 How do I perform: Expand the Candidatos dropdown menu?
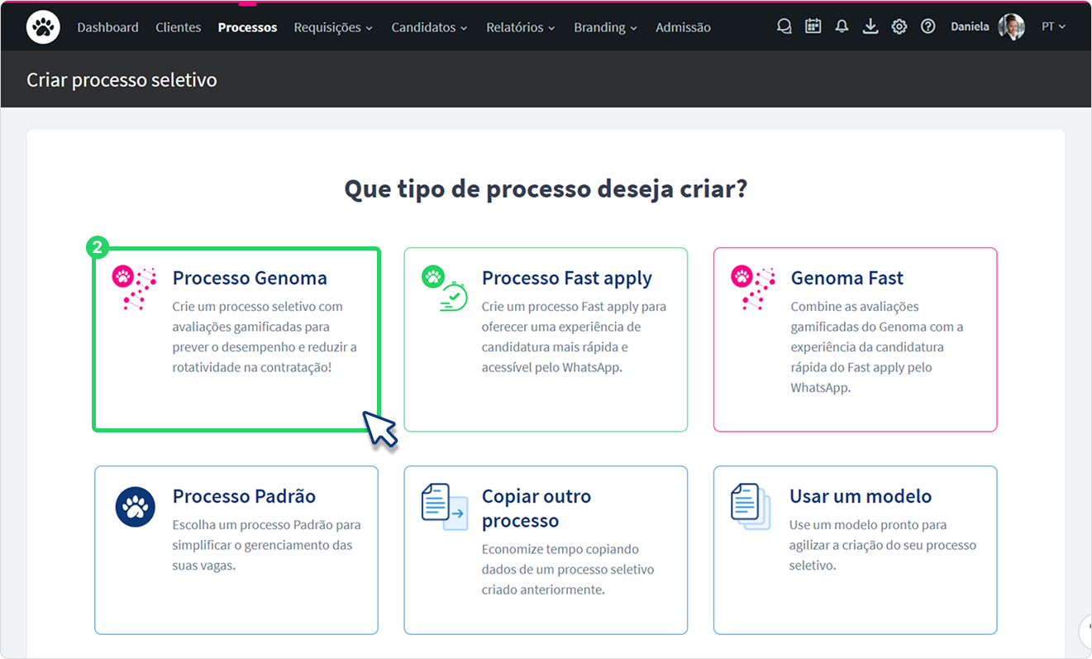(x=429, y=27)
